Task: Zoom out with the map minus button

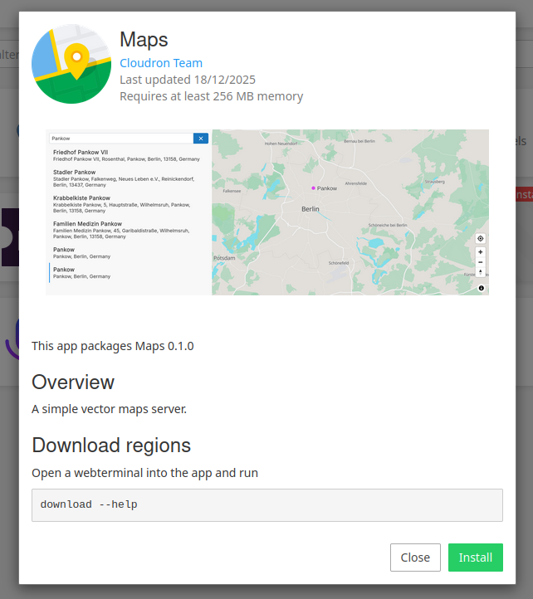Action: (480, 261)
